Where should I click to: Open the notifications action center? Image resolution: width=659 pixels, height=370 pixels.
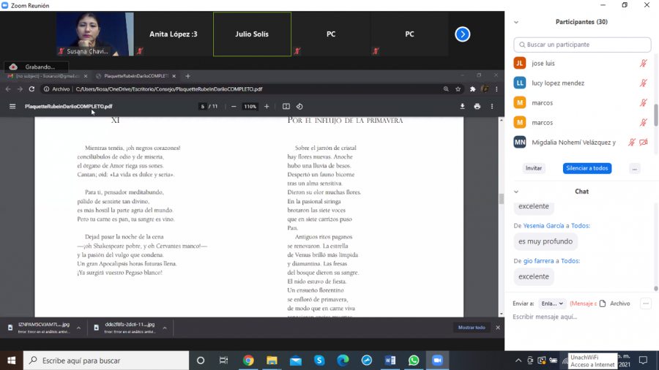tap(643, 360)
